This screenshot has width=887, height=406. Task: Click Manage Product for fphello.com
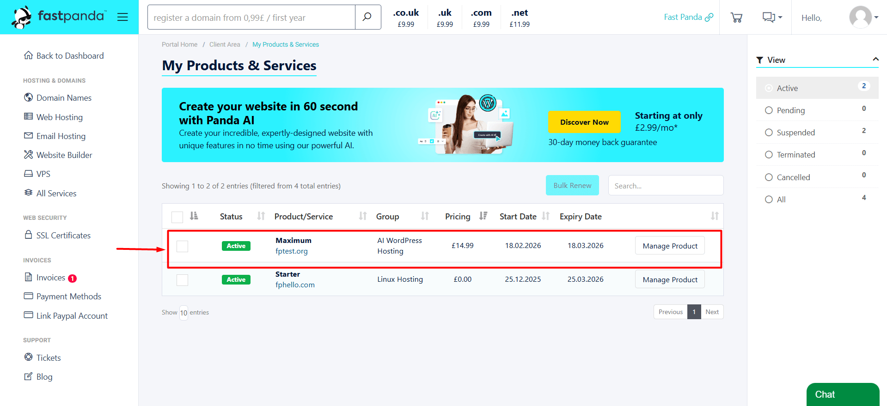click(670, 279)
